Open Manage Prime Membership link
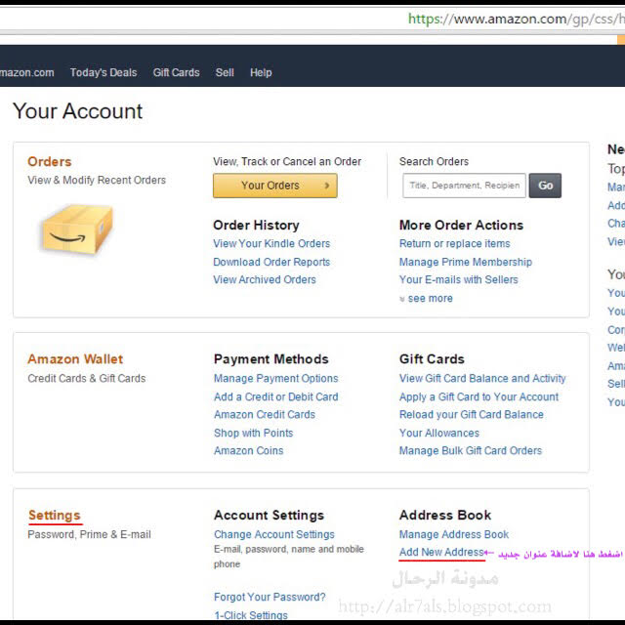This screenshot has height=625, width=625. (466, 262)
